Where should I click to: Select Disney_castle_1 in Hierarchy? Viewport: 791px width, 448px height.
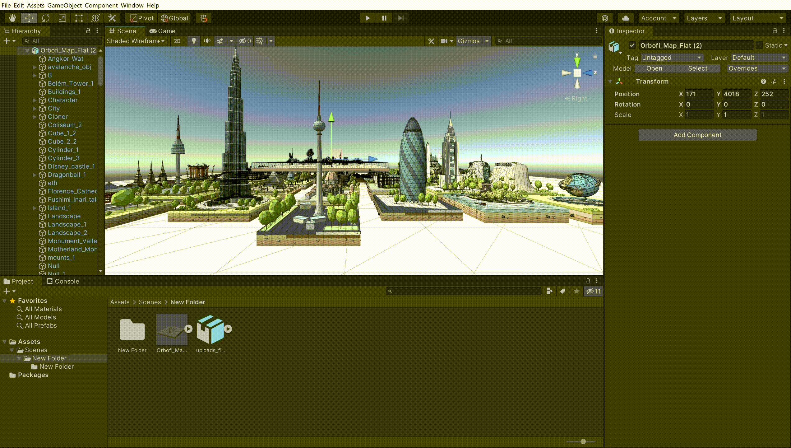coord(71,166)
